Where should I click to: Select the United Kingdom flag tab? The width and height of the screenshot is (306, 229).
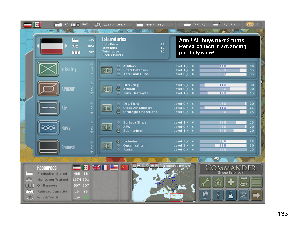pos(96,168)
